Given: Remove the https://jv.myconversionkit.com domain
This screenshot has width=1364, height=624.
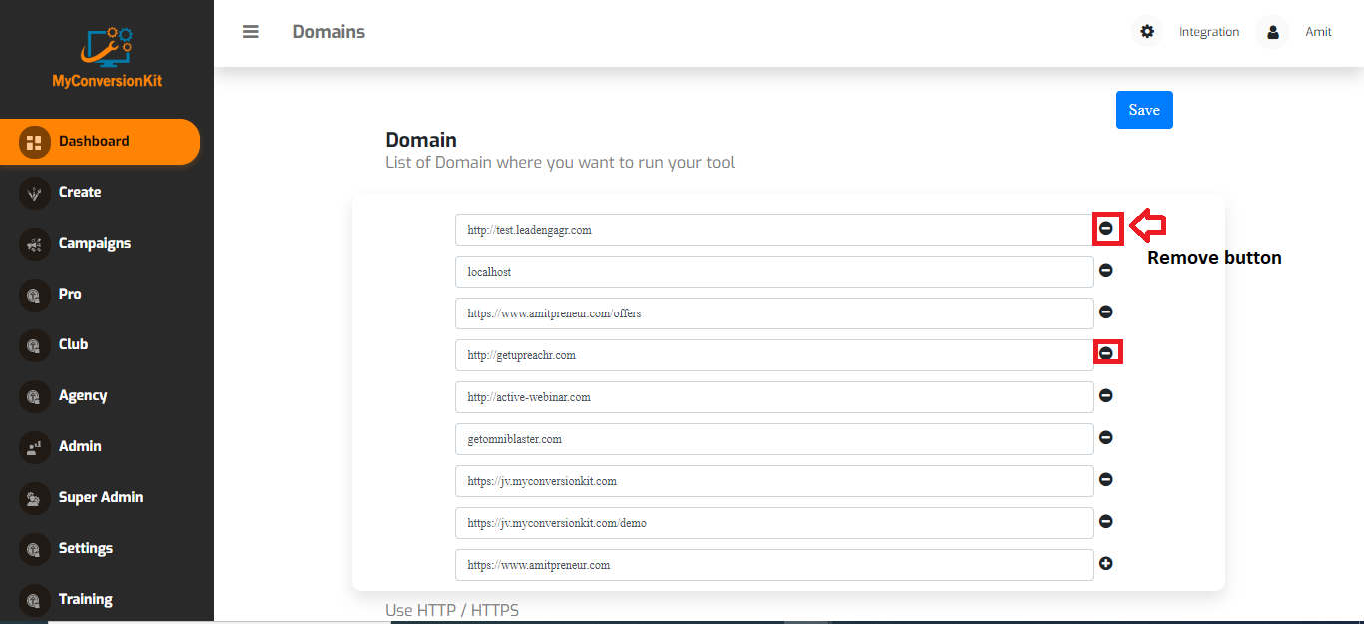Looking at the screenshot, I should [1106, 479].
